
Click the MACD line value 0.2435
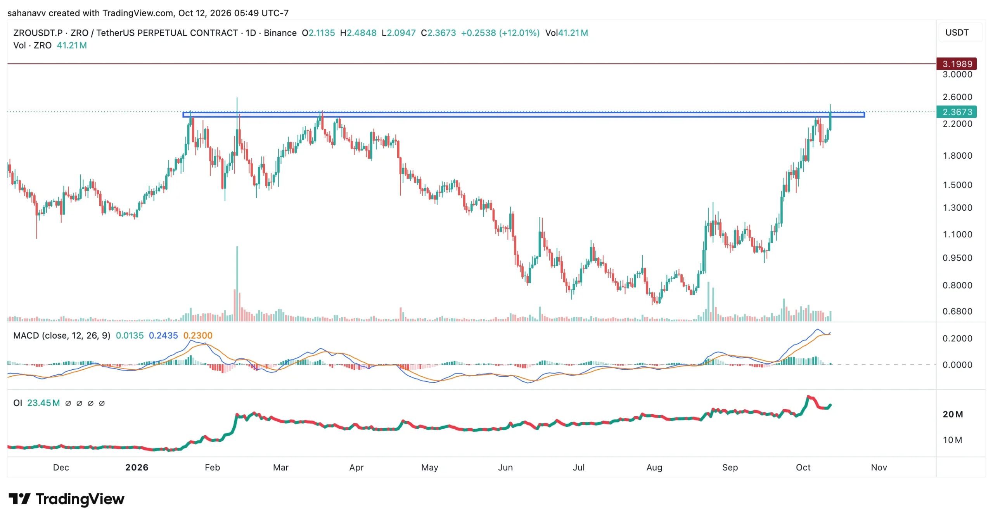tap(163, 336)
